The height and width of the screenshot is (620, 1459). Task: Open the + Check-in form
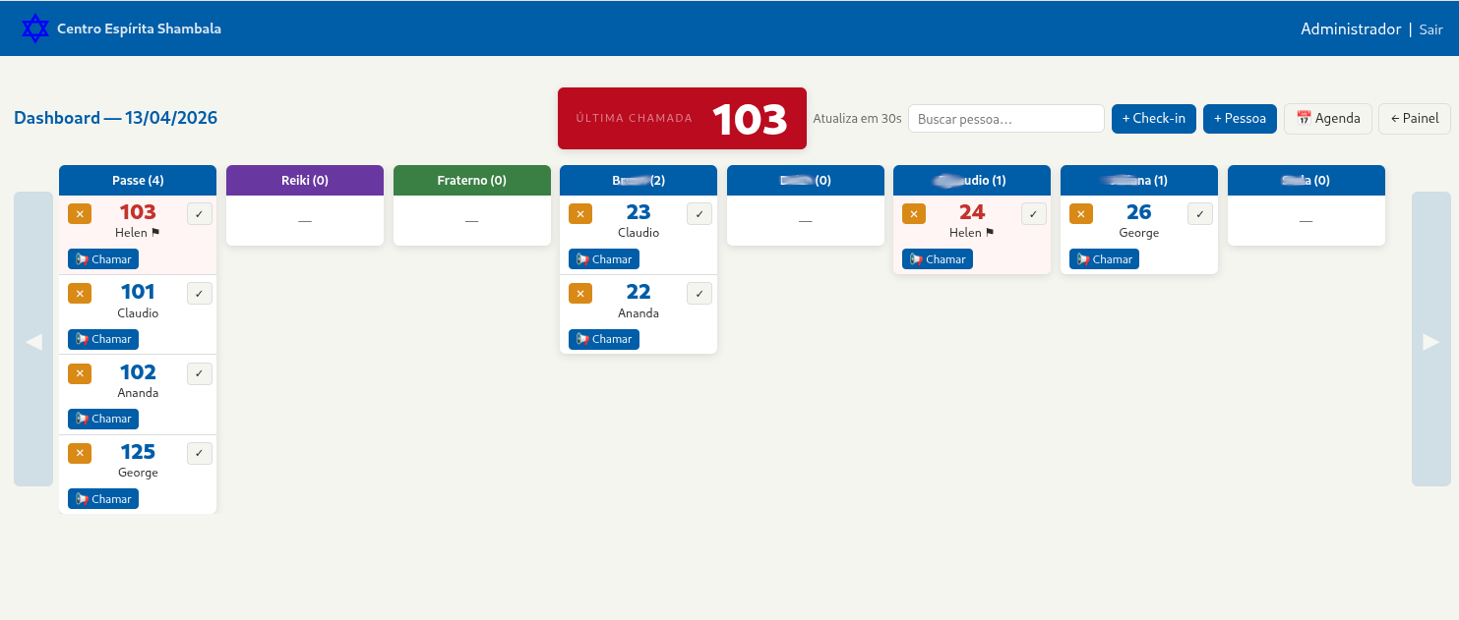(1153, 118)
